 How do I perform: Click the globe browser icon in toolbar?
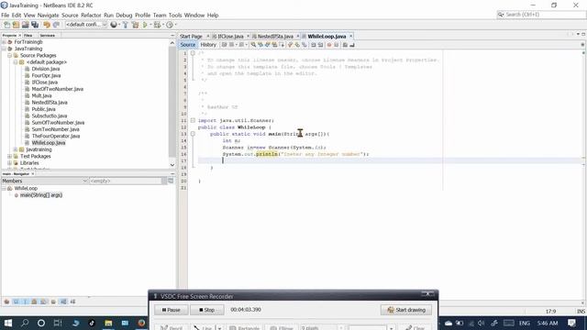[114, 25]
